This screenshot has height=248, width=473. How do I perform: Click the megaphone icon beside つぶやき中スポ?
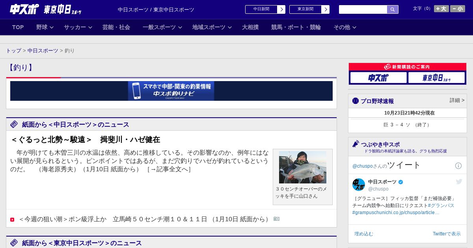[x=356, y=144]
